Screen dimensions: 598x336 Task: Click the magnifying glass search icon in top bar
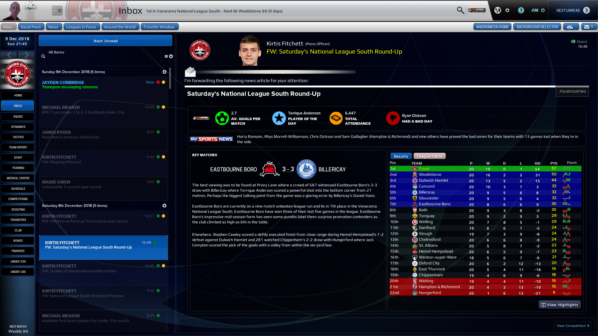tap(460, 10)
